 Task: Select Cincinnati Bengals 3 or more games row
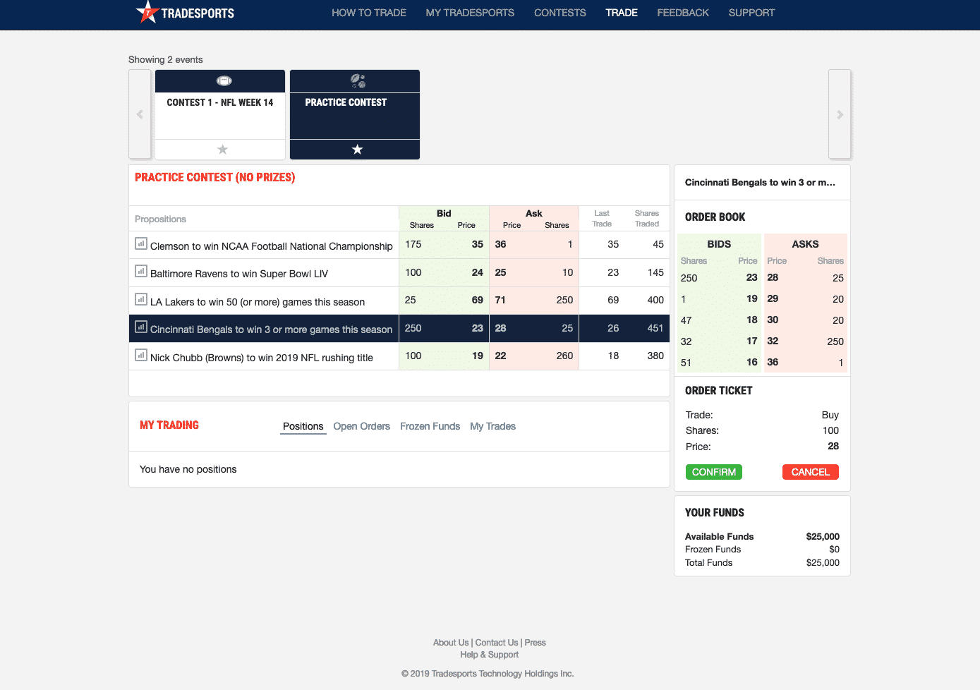[399, 329]
